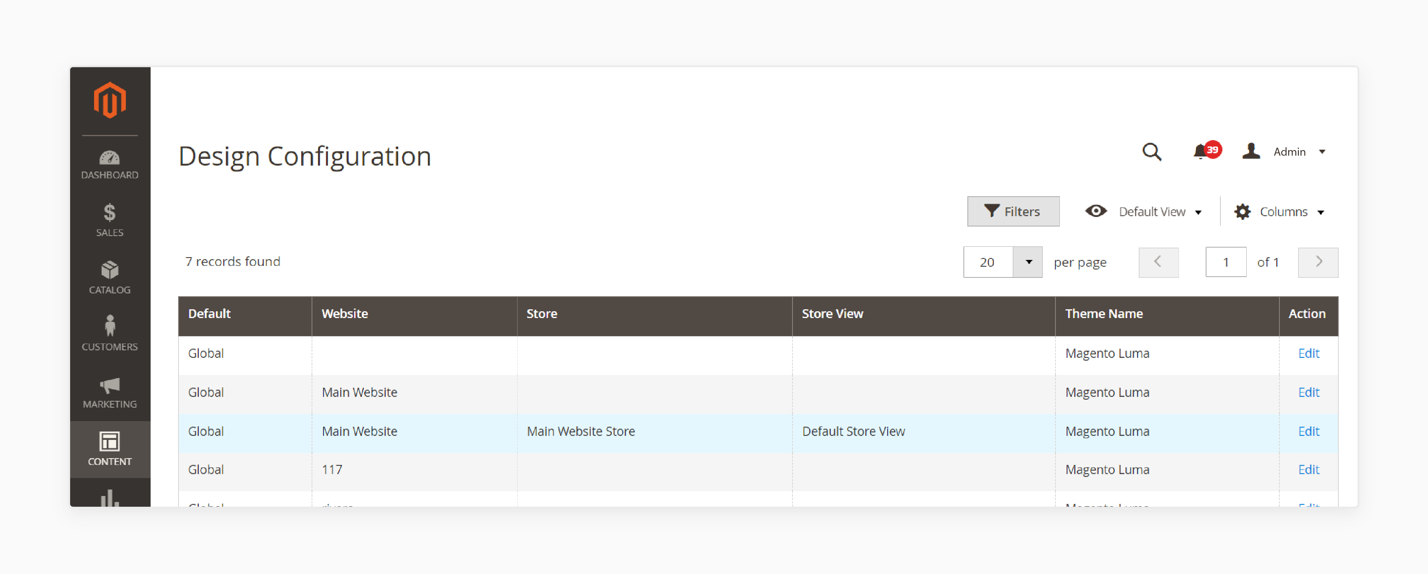
Task: Edit the first Global row with no website
Action: [1308, 353]
